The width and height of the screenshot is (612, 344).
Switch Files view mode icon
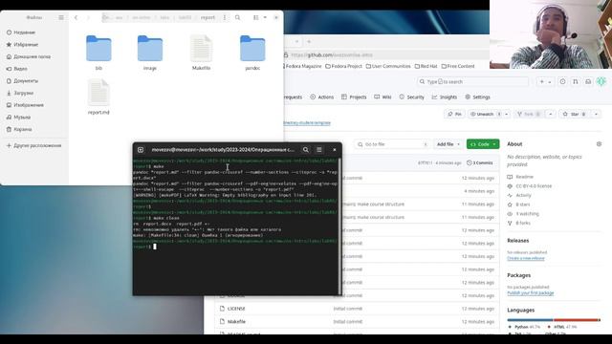255,17
